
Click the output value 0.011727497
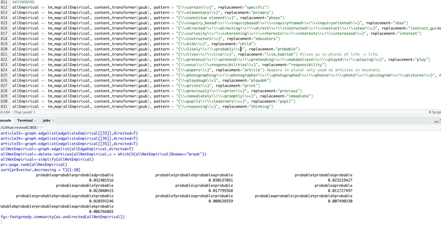[340, 191]
